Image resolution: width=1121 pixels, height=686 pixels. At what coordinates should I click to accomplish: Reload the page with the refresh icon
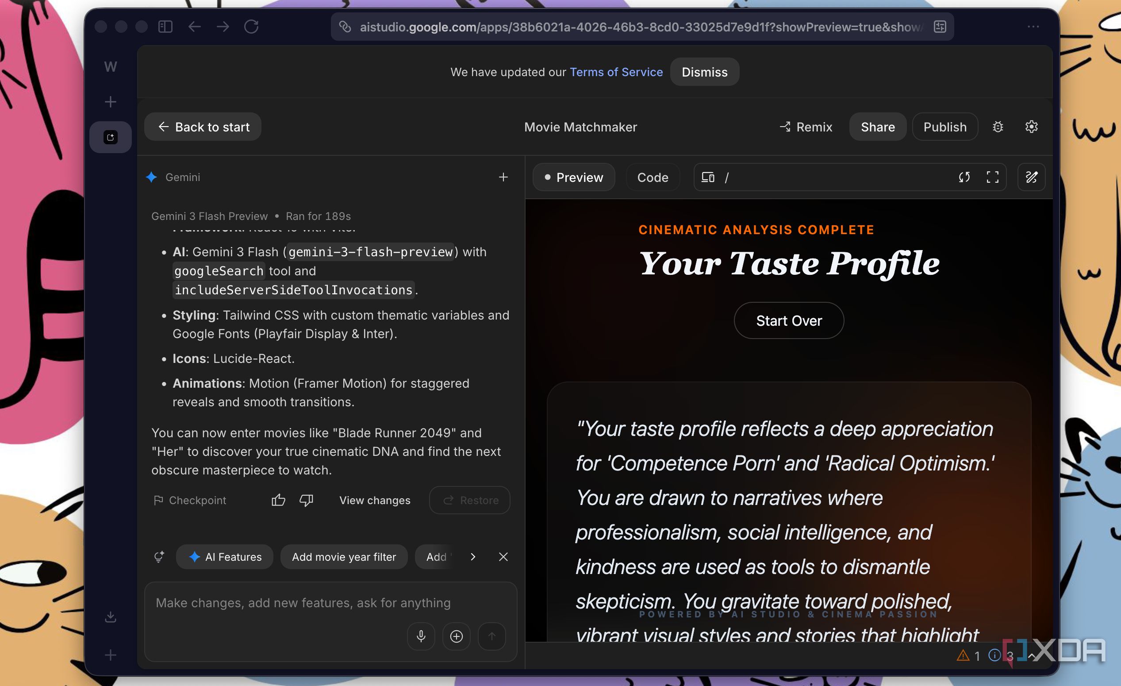pos(251,27)
